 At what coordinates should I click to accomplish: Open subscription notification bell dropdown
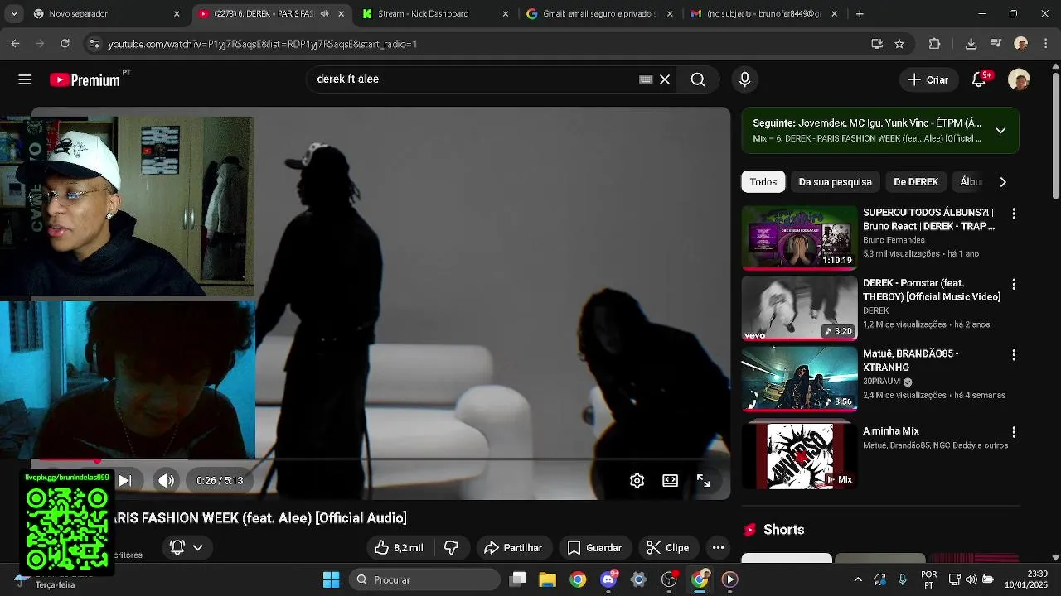point(186,547)
